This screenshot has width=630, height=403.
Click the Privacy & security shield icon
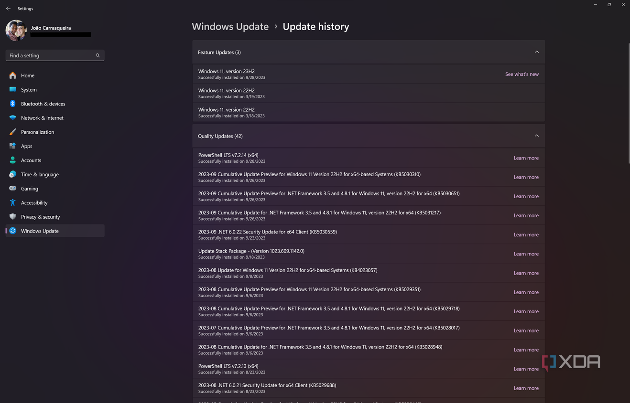13,217
